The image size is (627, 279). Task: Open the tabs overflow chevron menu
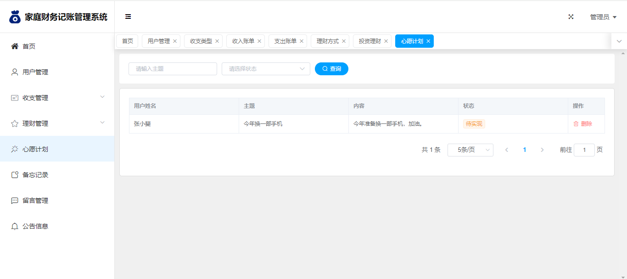tap(619, 41)
